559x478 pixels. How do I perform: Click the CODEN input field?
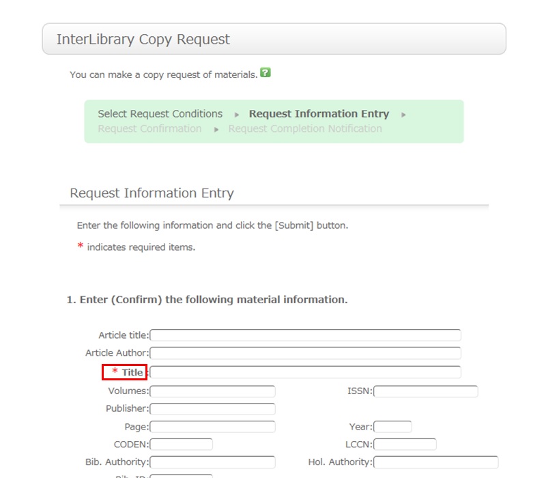[x=181, y=445]
